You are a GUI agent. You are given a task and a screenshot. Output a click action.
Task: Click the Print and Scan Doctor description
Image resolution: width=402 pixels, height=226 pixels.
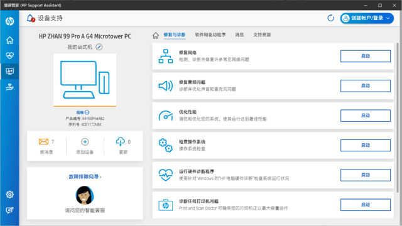[233, 208]
